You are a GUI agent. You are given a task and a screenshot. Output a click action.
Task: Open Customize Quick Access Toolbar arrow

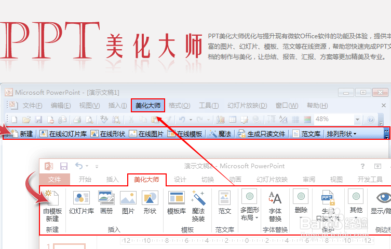point(97,166)
